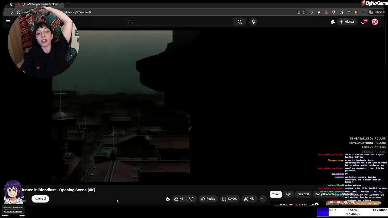Click the icon left of the Oluştur button

[333, 22]
